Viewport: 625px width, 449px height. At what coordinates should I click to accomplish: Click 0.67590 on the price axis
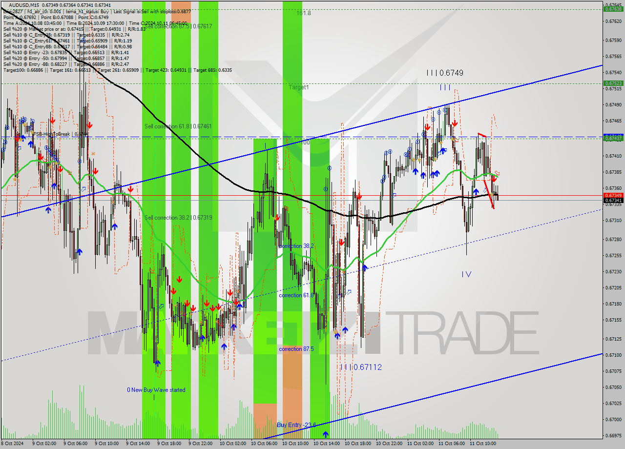click(x=613, y=40)
